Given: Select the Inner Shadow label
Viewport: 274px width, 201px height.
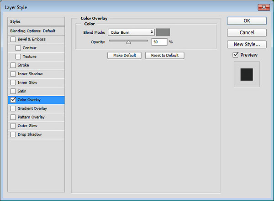Looking at the screenshot, I should [x=30, y=74].
